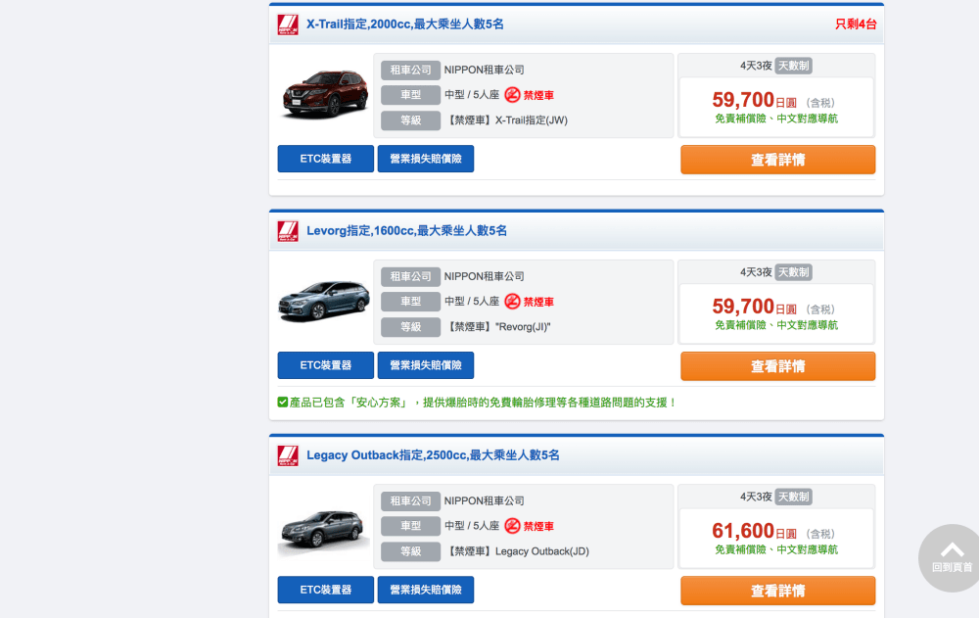Click NIPPON logo on Levorg listing

pos(288,231)
